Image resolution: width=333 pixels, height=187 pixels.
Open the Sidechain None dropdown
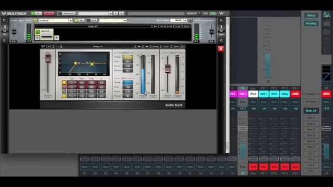[x=185, y=20]
